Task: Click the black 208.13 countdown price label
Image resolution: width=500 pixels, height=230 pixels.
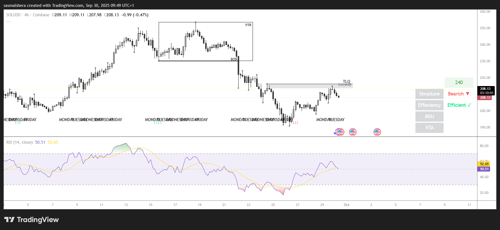Action: [486, 91]
